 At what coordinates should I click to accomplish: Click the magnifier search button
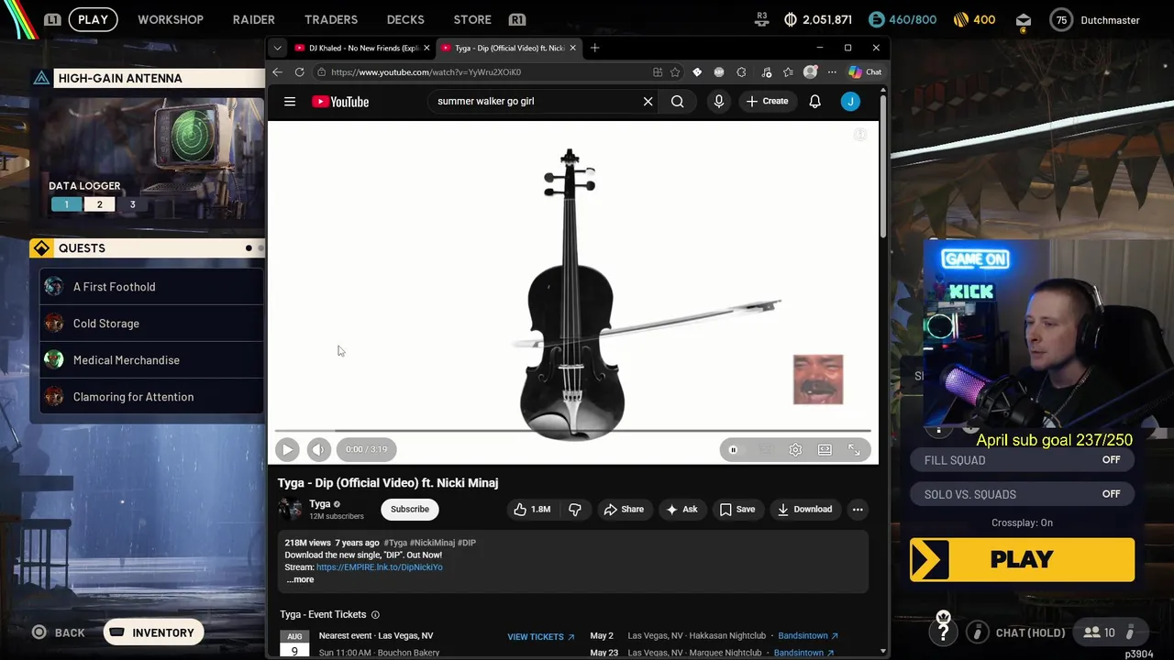click(677, 102)
